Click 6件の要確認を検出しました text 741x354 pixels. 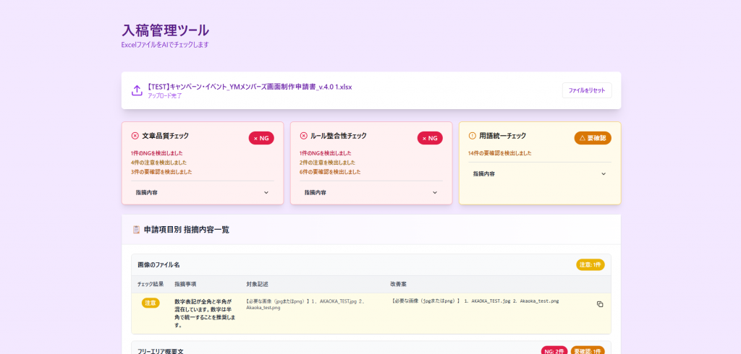[330, 172]
